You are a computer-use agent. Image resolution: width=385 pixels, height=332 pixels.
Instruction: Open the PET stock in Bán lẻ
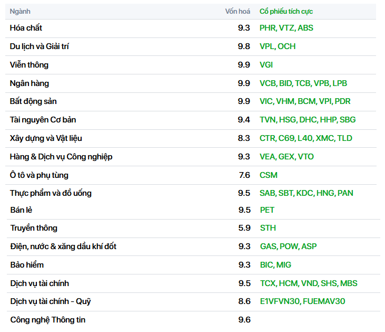(x=267, y=210)
